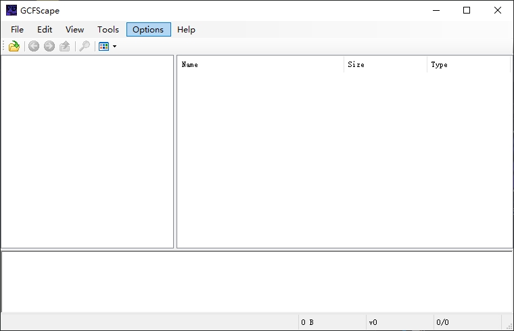Click the 0/0 status bar entry
The width and height of the screenshot is (514, 331).
468,322
